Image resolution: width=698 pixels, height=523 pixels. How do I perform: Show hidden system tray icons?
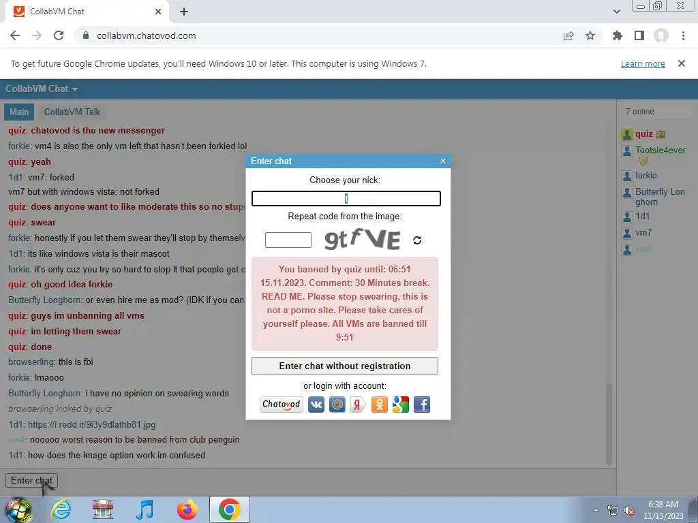coord(596,510)
